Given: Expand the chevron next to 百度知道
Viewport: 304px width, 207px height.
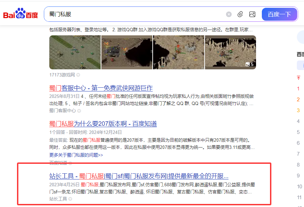Looking at the screenshot, I should pyautogui.click(x=69, y=163).
